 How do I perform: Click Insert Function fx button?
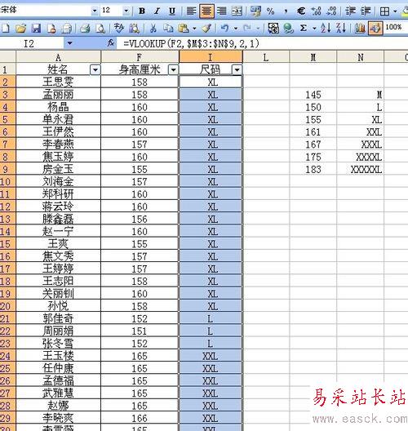click(x=111, y=43)
